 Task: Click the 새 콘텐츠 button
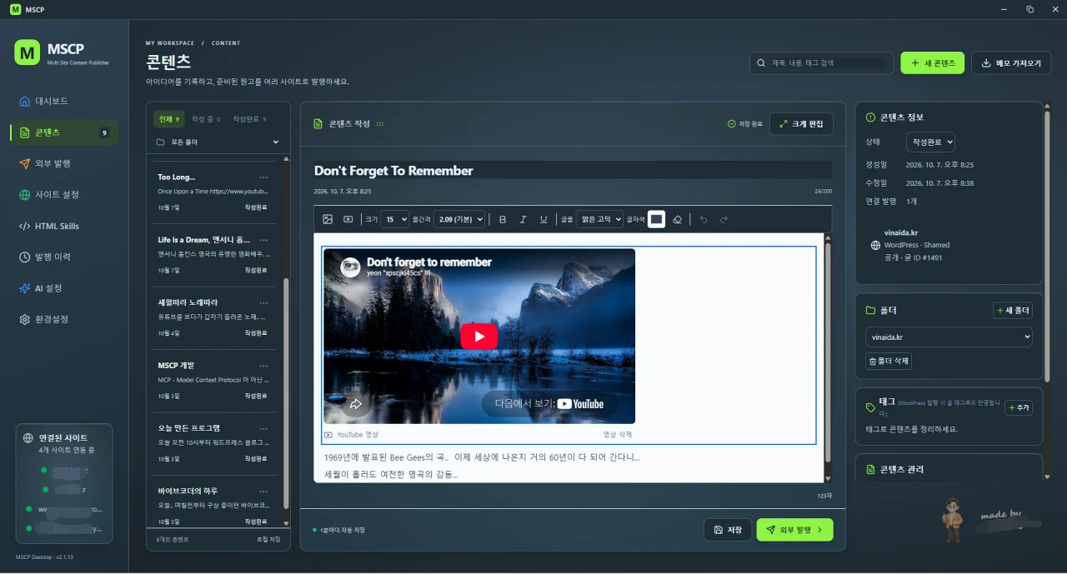933,62
